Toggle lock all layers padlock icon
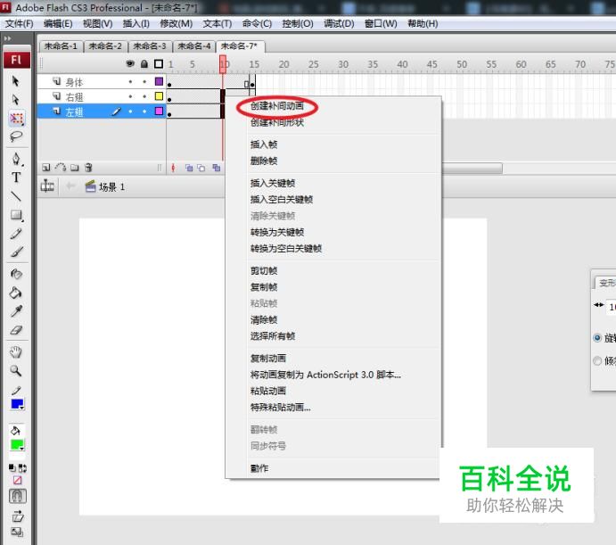 coord(144,63)
